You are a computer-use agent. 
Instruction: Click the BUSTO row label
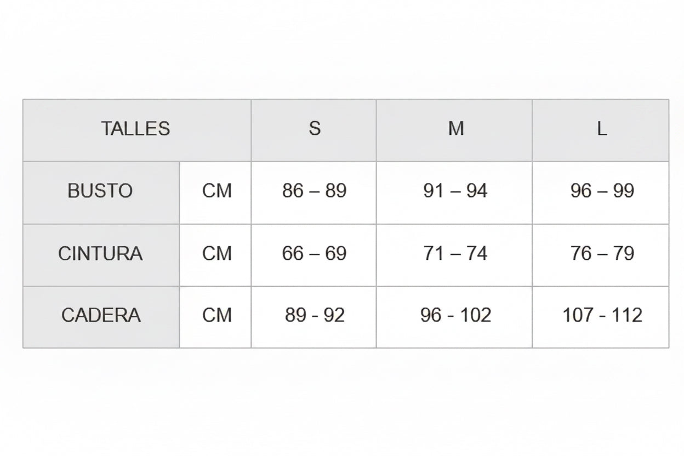pyautogui.click(x=101, y=192)
